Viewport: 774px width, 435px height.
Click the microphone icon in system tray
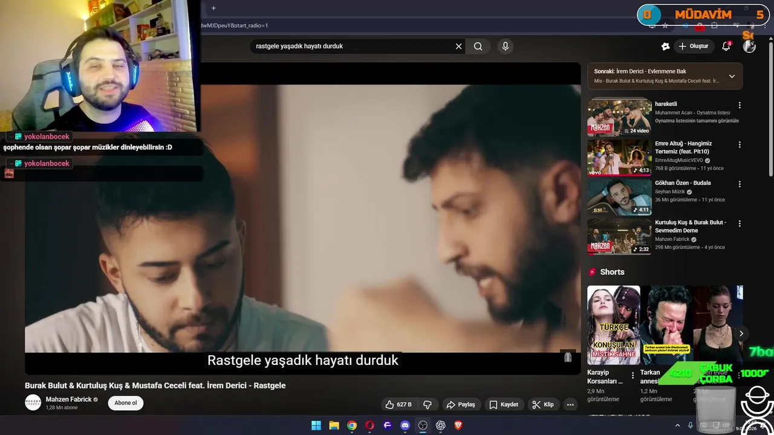coord(691,425)
